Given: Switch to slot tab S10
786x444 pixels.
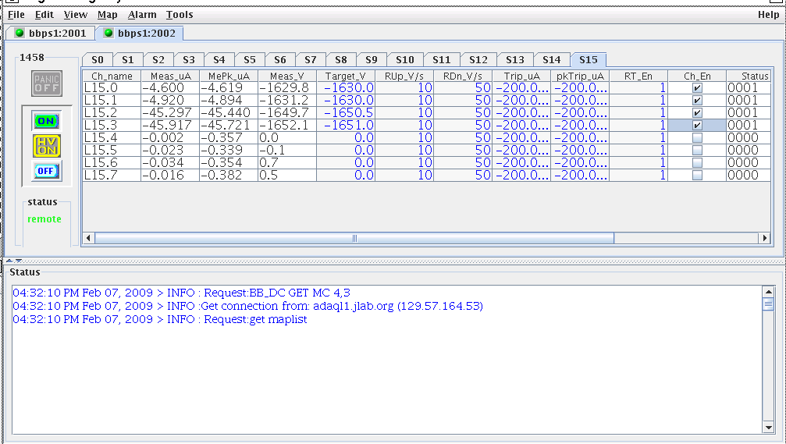Looking at the screenshot, I should pos(405,59).
